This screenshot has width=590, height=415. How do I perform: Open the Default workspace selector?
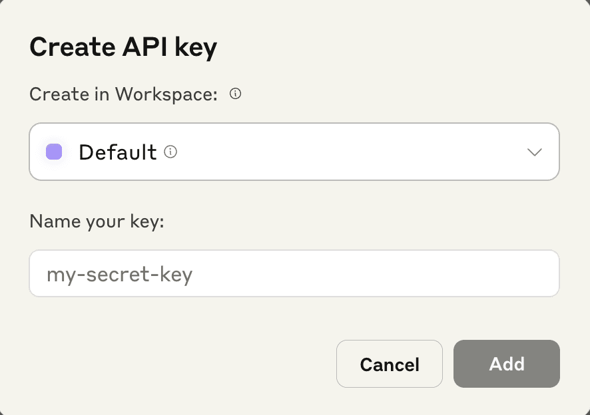294,152
